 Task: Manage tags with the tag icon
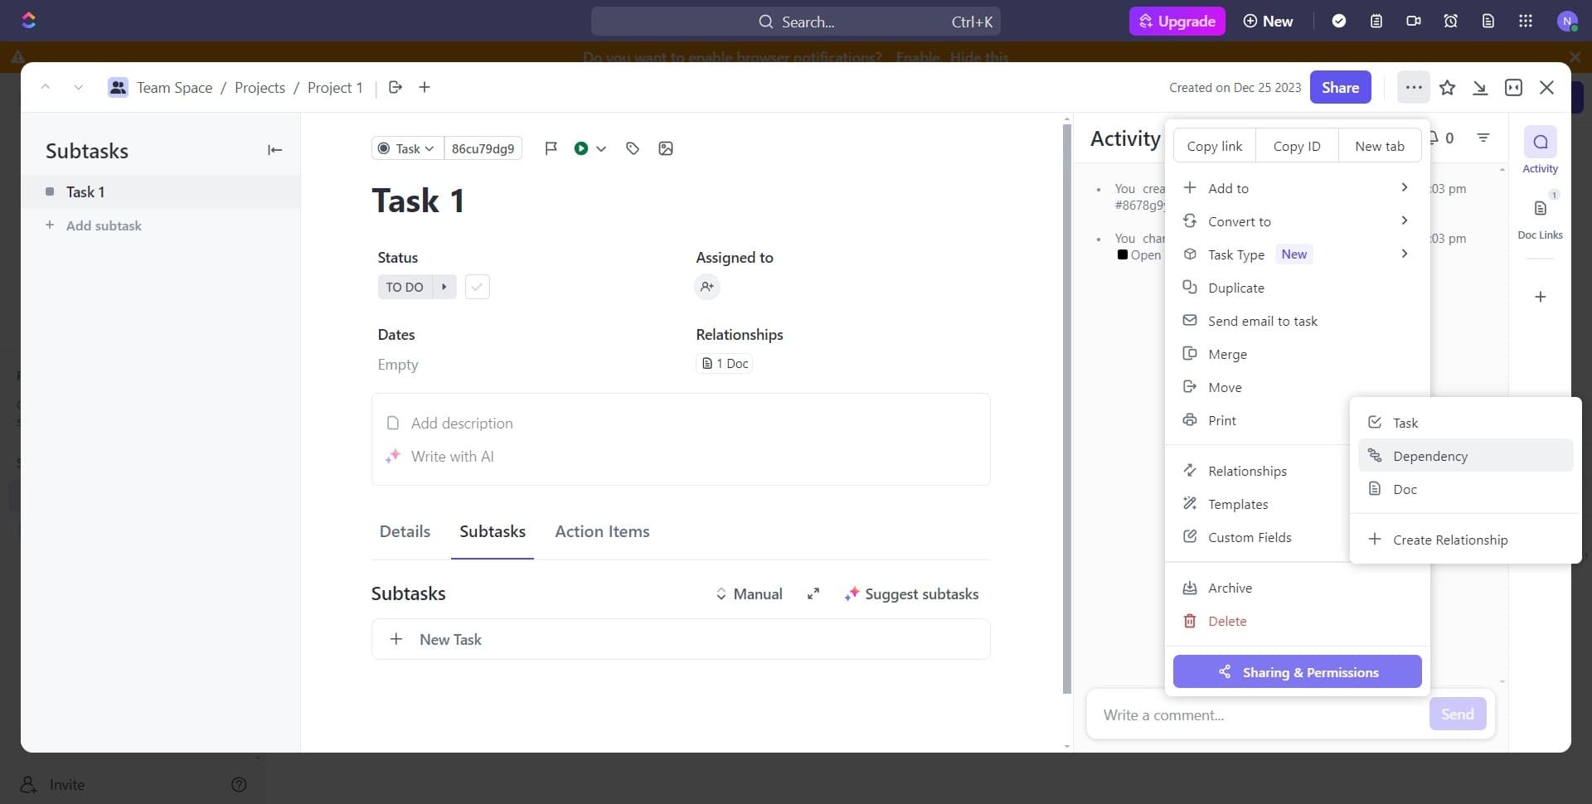tap(633, 148)
